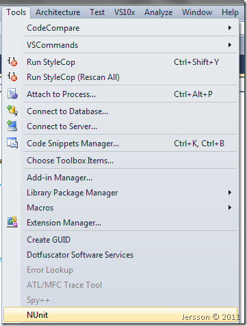Image resolution: width=247 pixels, height=326 pixels.
Task: Expand the VSCommands submenu arrow
Action: point(229,45)
